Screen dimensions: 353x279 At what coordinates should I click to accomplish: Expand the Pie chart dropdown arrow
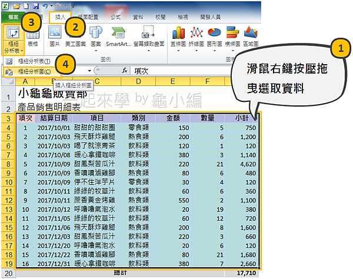pyautogui.click(x=215, y=51)
